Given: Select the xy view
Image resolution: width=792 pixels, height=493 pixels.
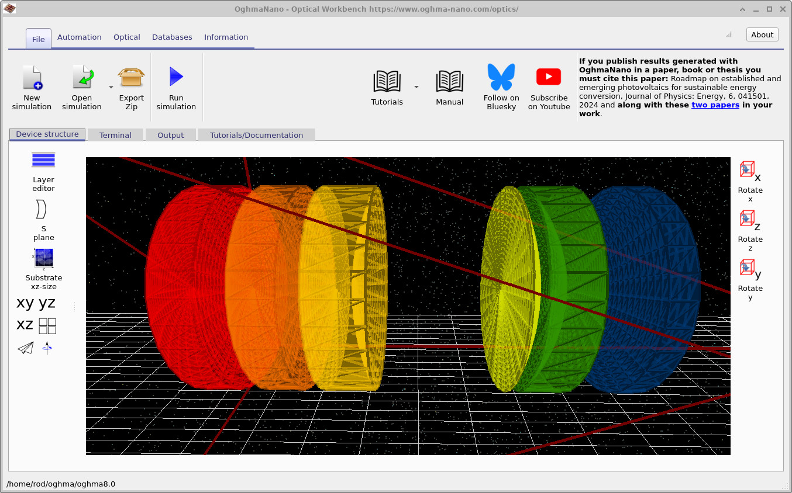Looking at the screenshot, I should tap(24, 303).
